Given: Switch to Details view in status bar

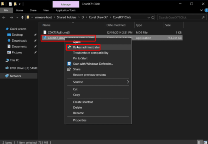Looking at the screenshot, I should tap(200, 142).
